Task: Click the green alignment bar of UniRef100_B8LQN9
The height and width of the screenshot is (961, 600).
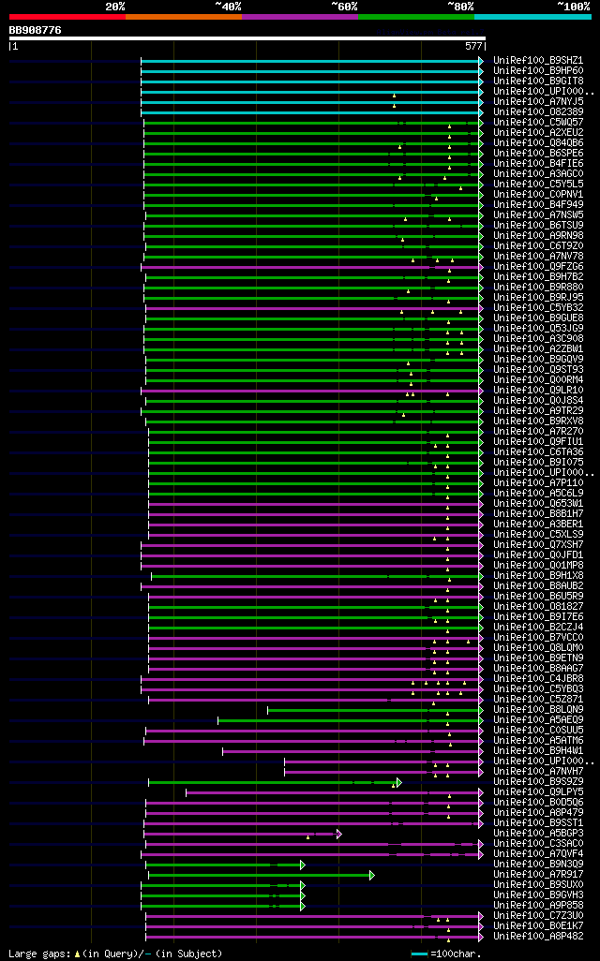Action: (375, 710)
